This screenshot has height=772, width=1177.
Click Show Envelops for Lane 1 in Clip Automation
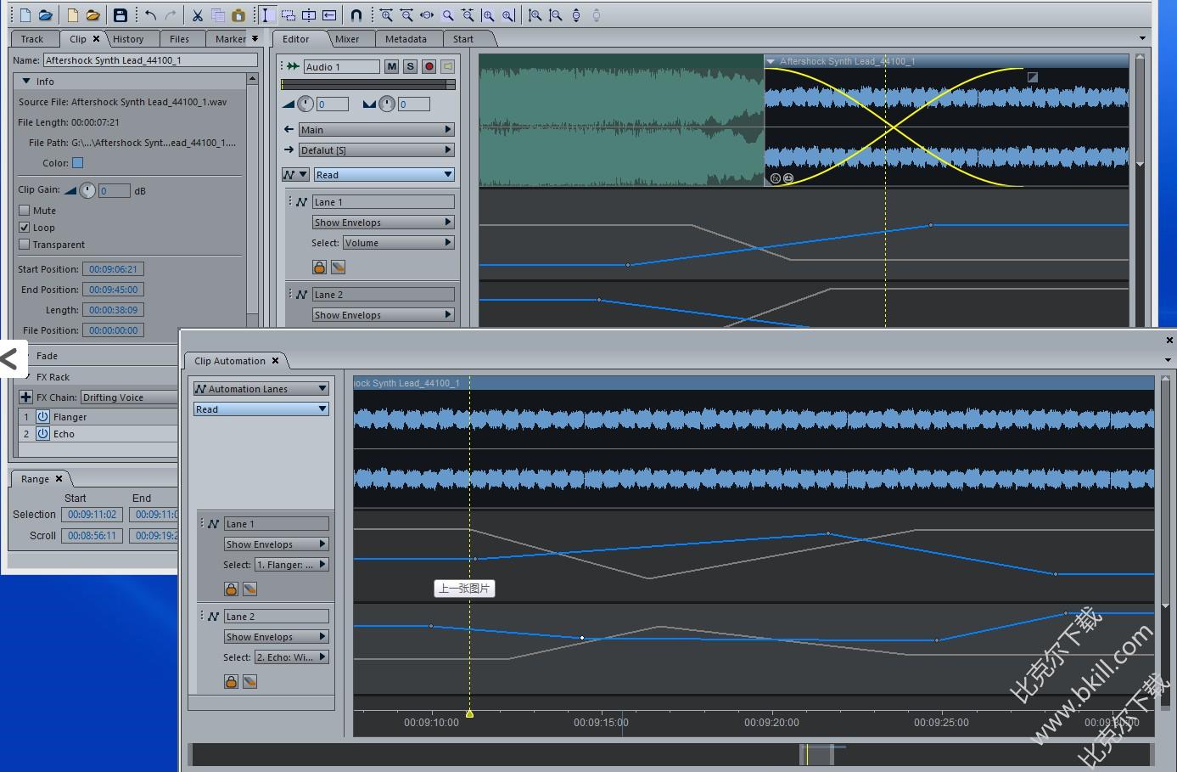click(x=276, y=544)
